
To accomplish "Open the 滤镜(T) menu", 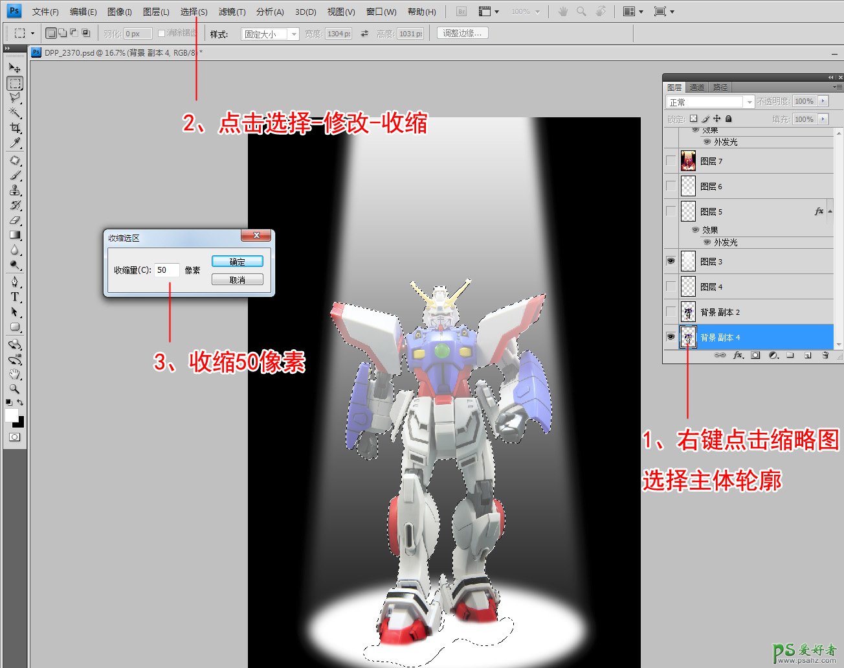I will (x=232, y=12).
